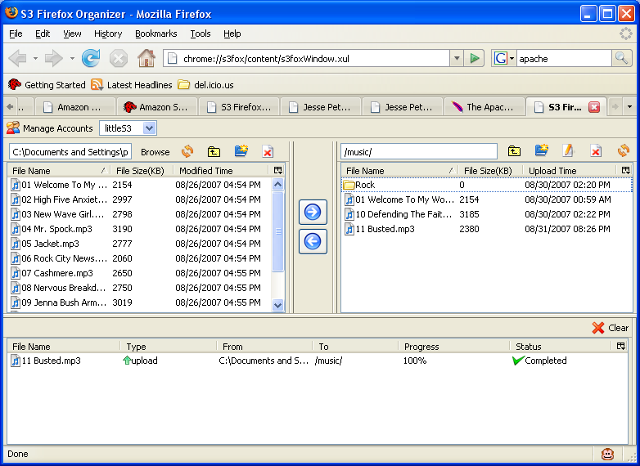The image size is (640, 466).
Task: Open the Latest Headlines bookmark
Action: click(132, 85)
